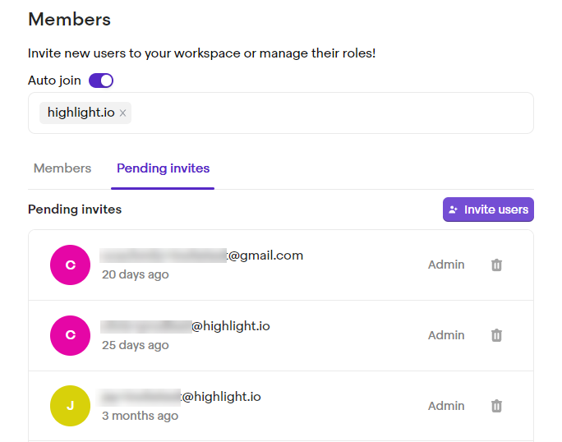Click the email invited 3 months ago

point(181,397)
